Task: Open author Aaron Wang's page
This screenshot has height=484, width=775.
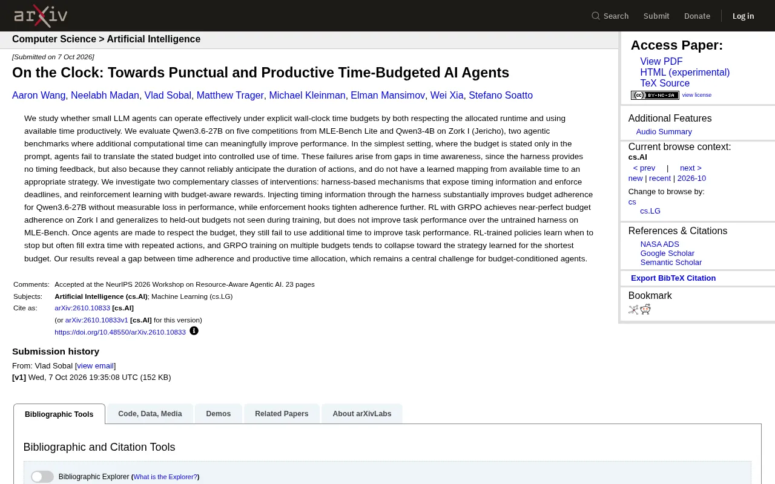Action: click(39, 96)
